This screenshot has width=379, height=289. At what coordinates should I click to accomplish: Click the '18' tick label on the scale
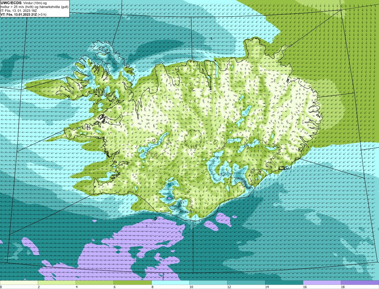click(x=343, y=287)
